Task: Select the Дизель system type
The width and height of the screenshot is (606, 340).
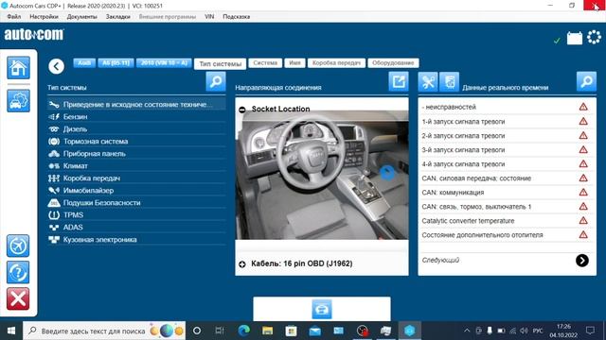Action: click(136, 128)
